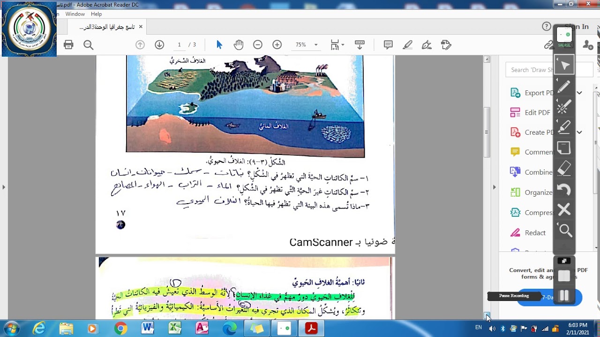Add a sticky note comment
600x337 pixels.
(x=388, y=45)
